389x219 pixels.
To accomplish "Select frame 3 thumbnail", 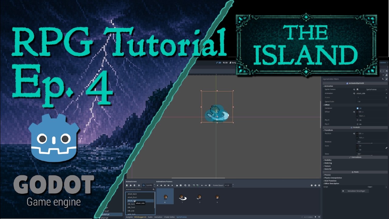I will pyautogui.click(x=217, y=198).
